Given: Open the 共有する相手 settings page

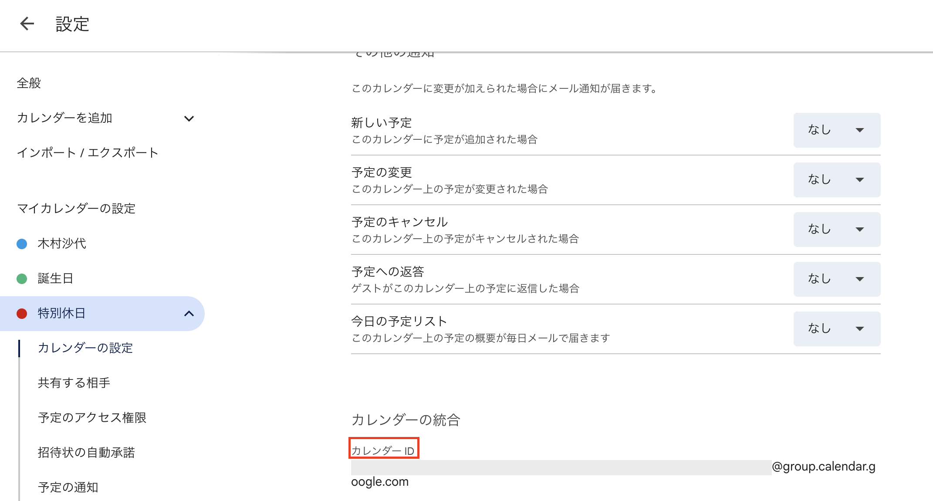Looking at the screenshot, I should coord(74,383).
